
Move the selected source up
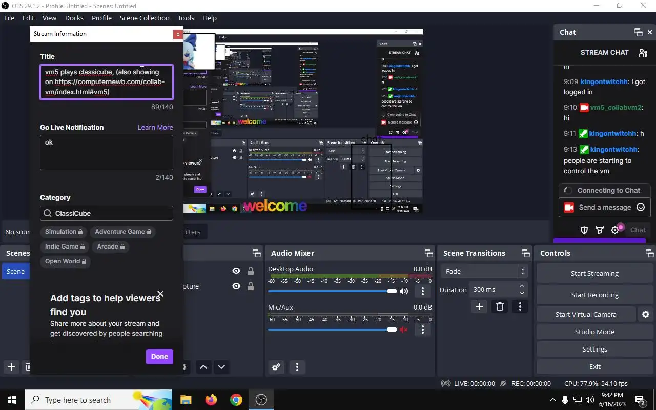pos(203,367)
